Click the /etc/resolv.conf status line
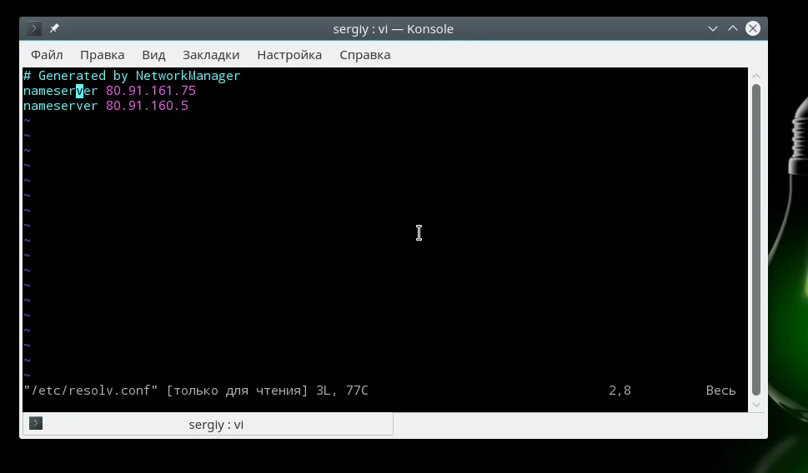Viewport: 808px width, 473px height. coord(196,391)
